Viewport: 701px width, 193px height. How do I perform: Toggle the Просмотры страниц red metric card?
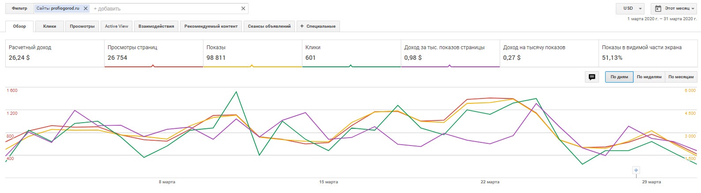(x=154, y=53)
